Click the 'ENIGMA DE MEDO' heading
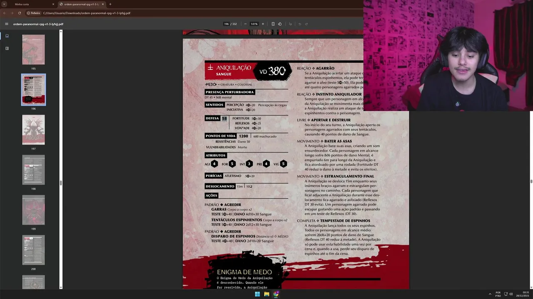533x299 pixels. pyautogui.click(x=244, y=272)
